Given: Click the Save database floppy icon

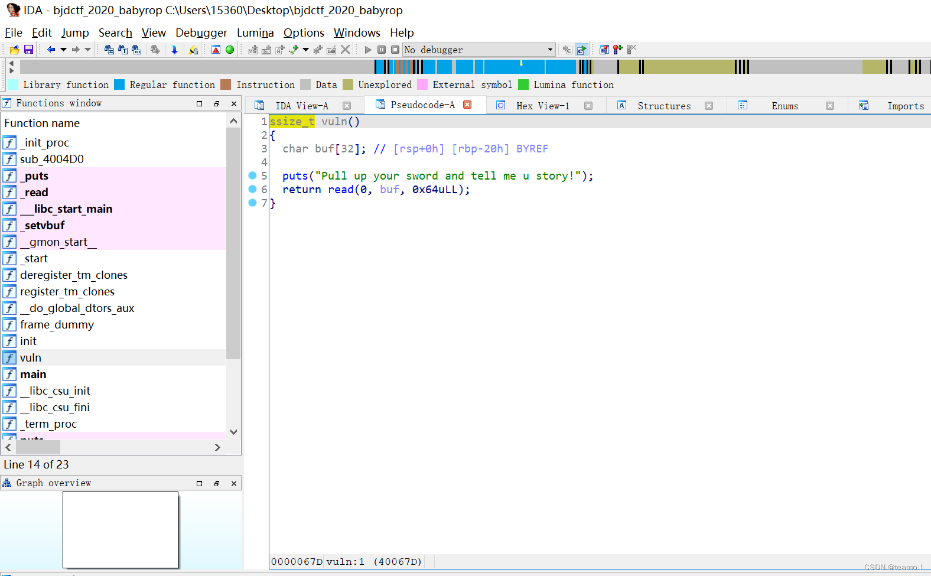Looking at the screenshot, I should [28, 50].
